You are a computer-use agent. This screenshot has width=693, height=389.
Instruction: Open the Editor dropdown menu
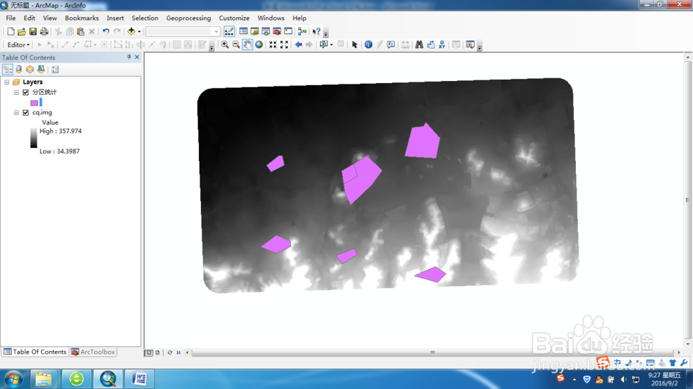(x=18, y=44)
